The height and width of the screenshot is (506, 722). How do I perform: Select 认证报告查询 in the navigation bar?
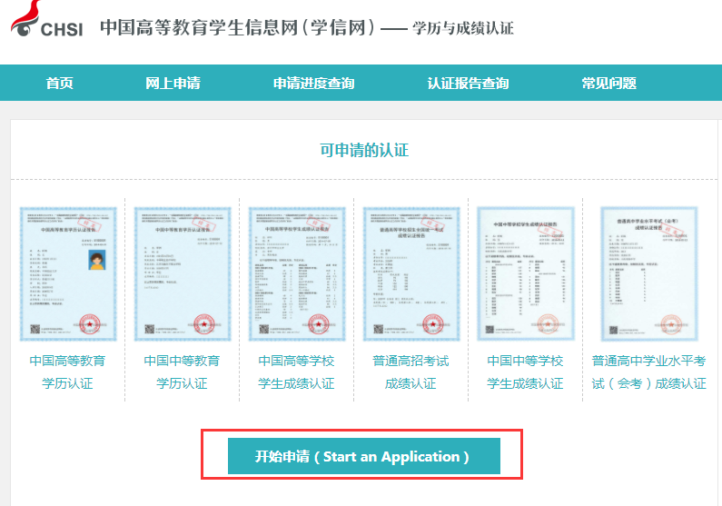coord(468,84)
